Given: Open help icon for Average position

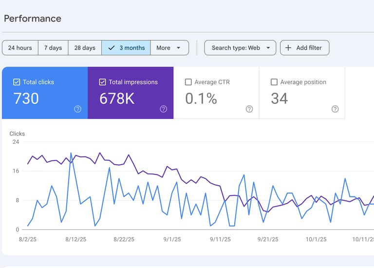Looking at the screenshot, I should [335, 109].
